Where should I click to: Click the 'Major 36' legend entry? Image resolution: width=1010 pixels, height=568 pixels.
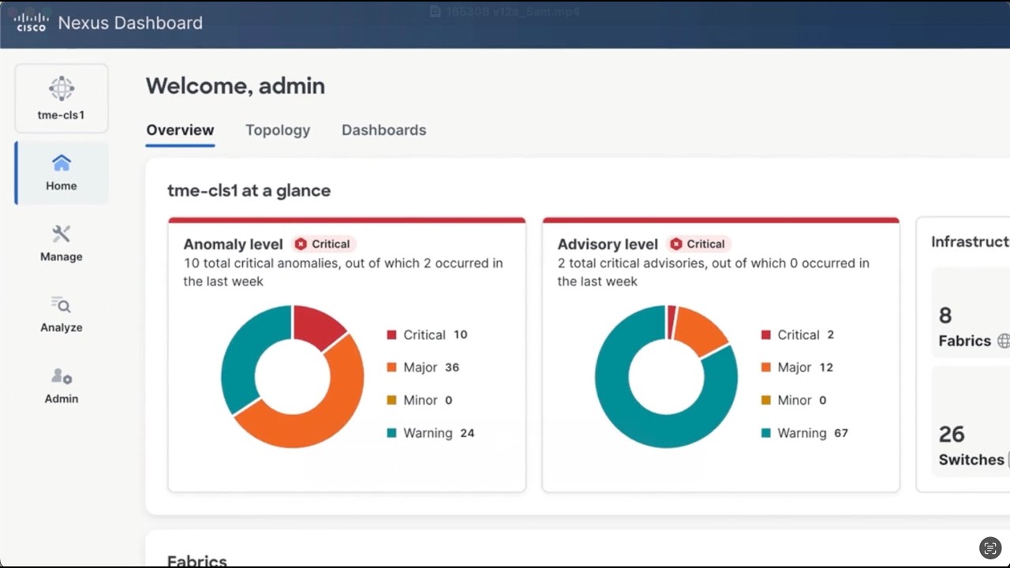coord(423,368)
